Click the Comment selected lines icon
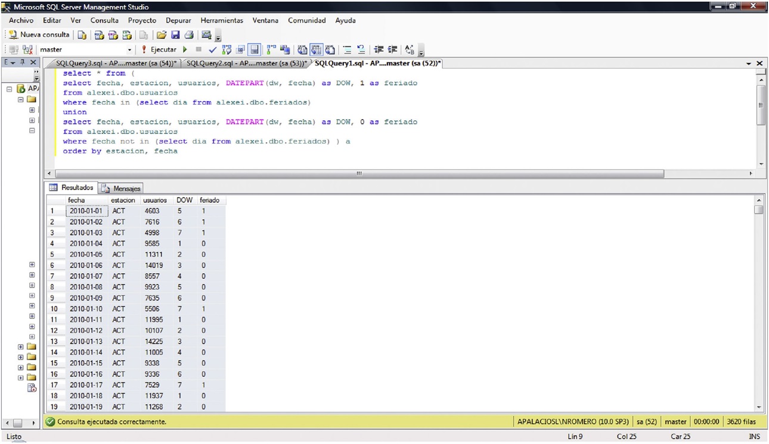Image resolution: width=769 pixels, height=444 pixels. tap(347, 50)
